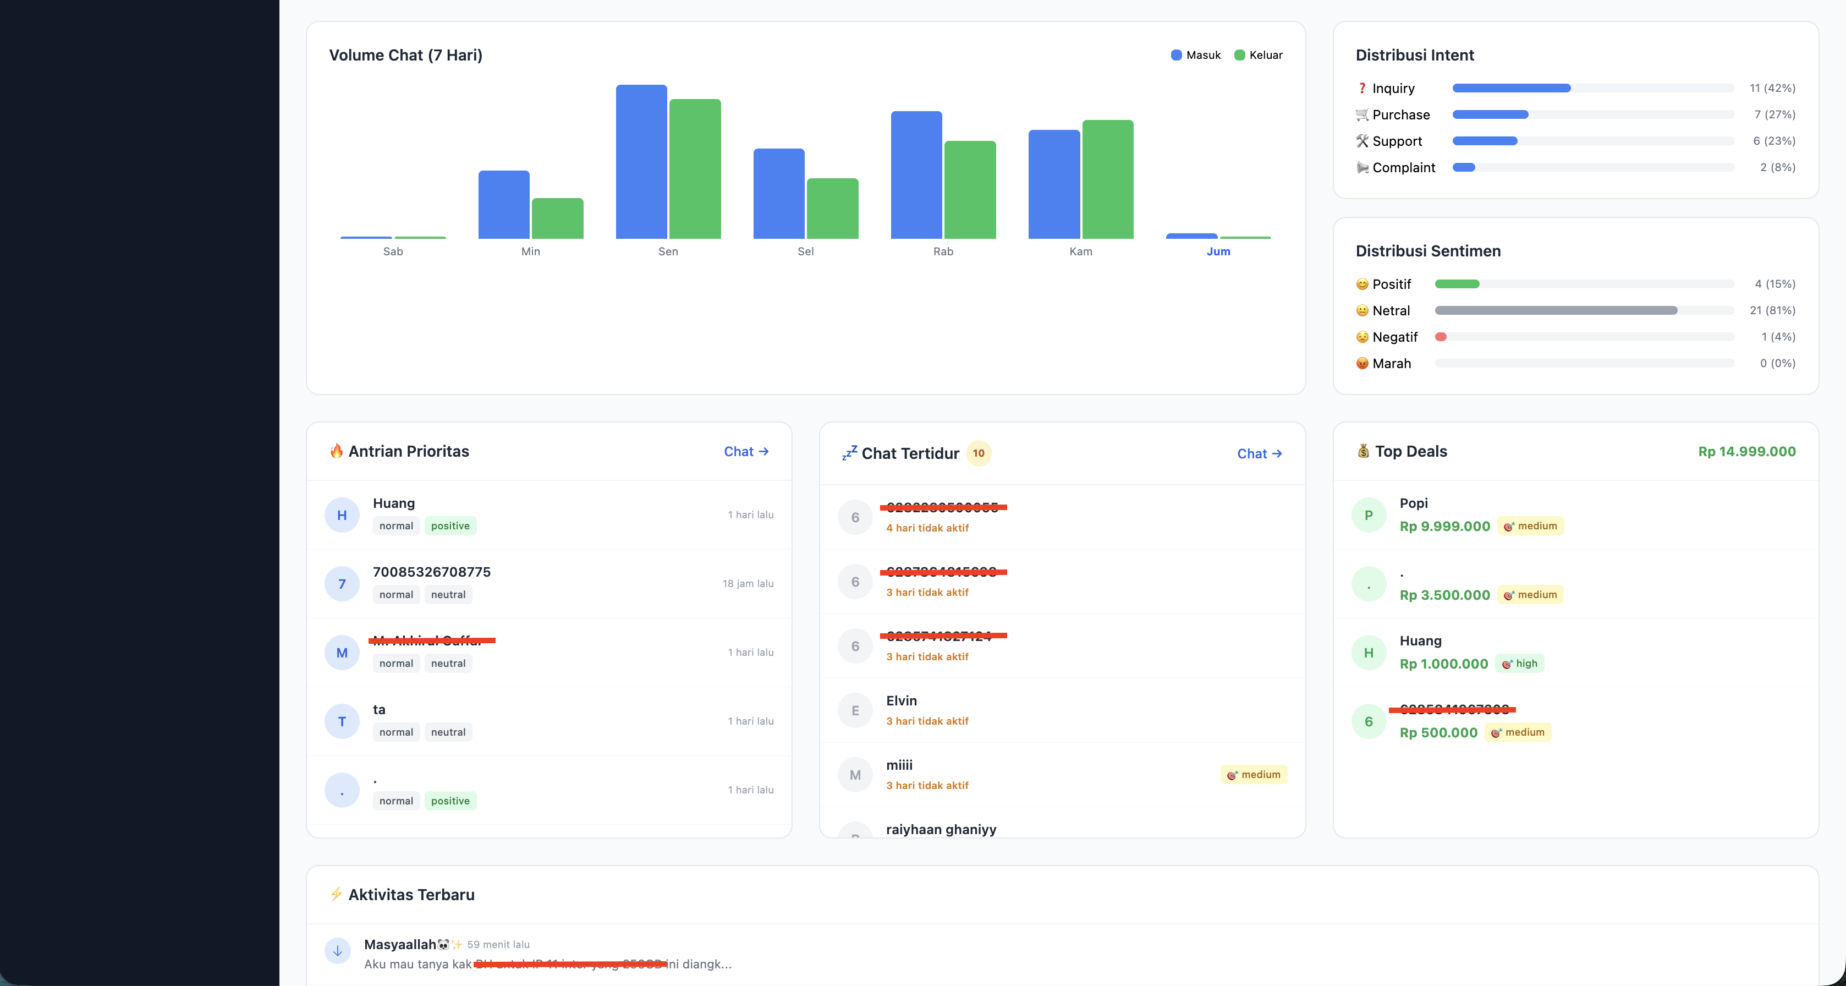Click the question mark icon beside Inquiry
The width and height of the screenshot is (1846, 986).
pyautogui.click(x=1361, y=88)
